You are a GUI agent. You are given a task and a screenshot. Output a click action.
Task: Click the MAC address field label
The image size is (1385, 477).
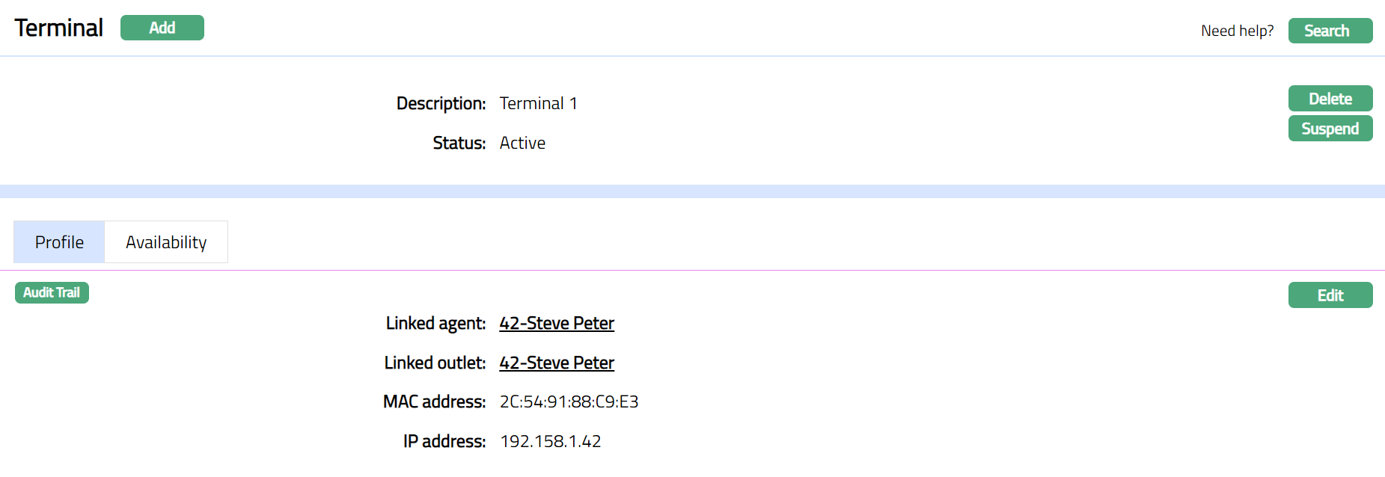pyautogui.click(x=434, y=402)
